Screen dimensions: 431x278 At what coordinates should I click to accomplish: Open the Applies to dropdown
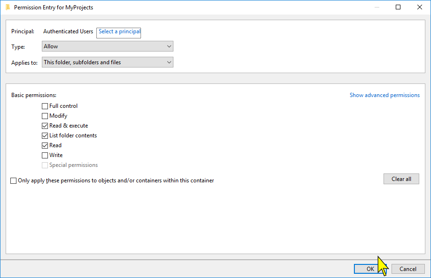pyautogui.click(x=108, y=62)
